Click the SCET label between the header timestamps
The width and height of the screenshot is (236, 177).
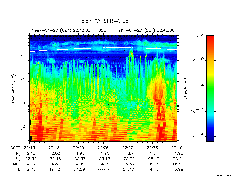[x=103, y=30]
